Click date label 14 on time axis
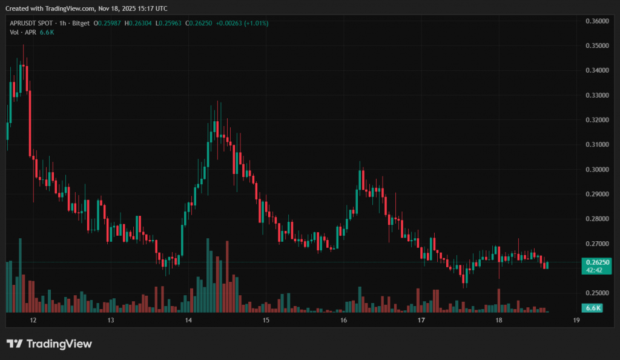The image size is (620, 360). [188, 320]
